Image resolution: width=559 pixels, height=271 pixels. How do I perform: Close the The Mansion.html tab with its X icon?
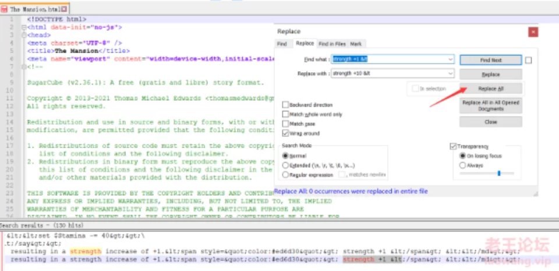pos(64,9)
